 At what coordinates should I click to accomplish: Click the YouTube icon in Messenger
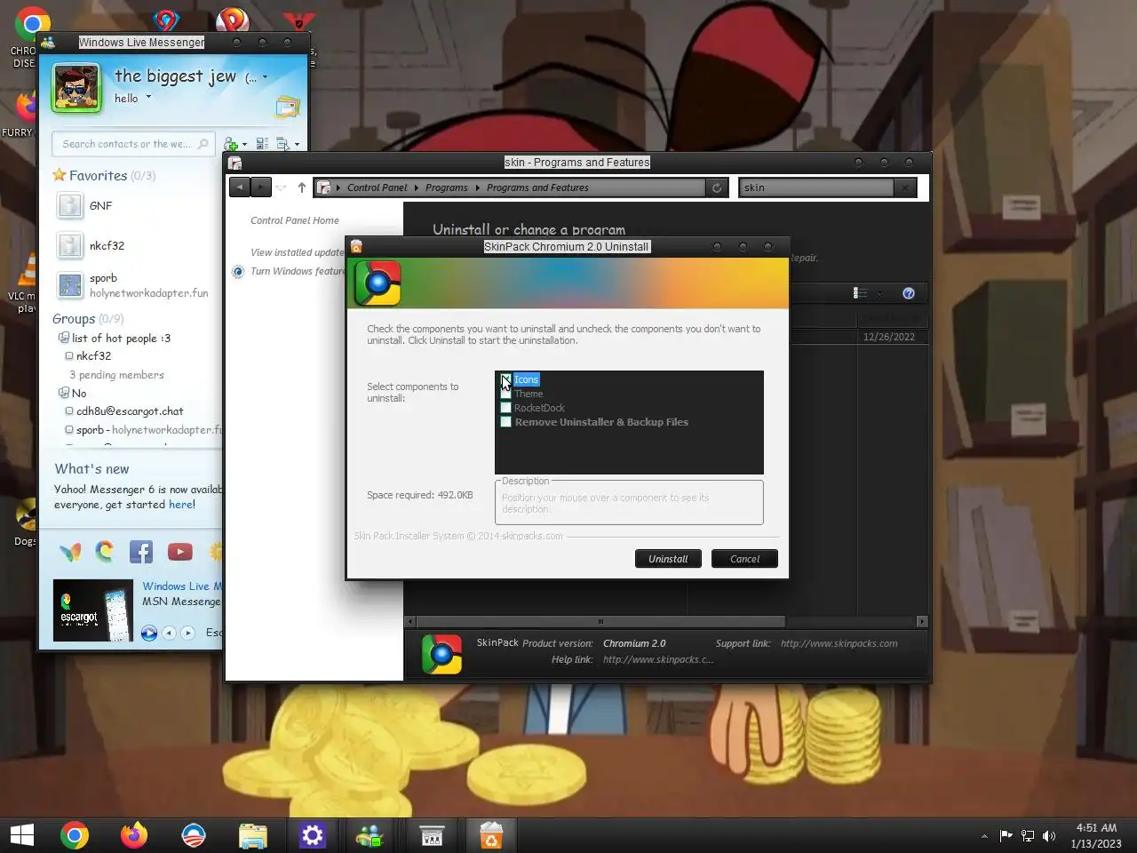179,552
